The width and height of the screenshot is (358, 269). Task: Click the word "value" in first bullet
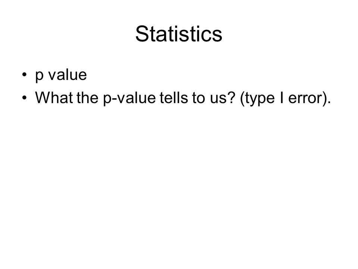(x=67, y=75)
